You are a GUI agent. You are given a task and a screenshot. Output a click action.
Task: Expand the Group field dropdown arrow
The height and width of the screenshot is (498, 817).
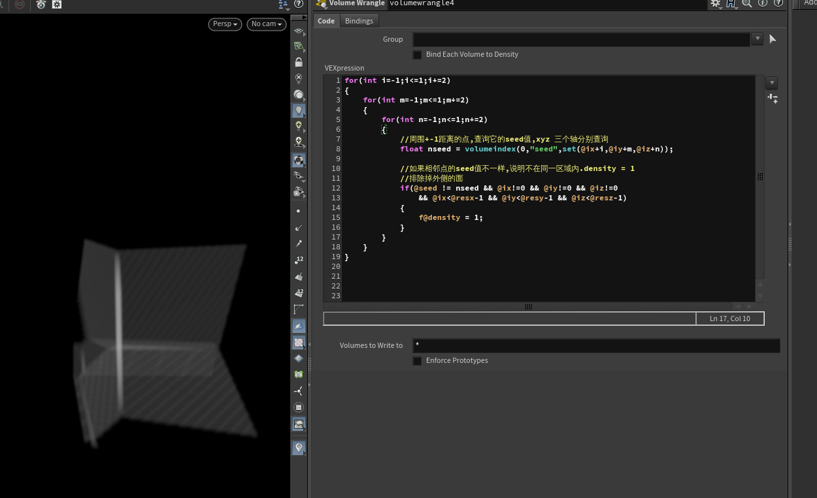(x=757, y=39)
